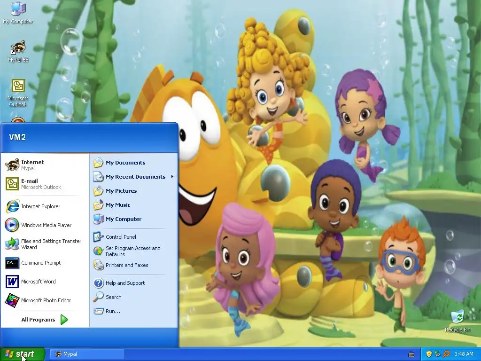Launch Windows Media Player

(x=45, y=225)
